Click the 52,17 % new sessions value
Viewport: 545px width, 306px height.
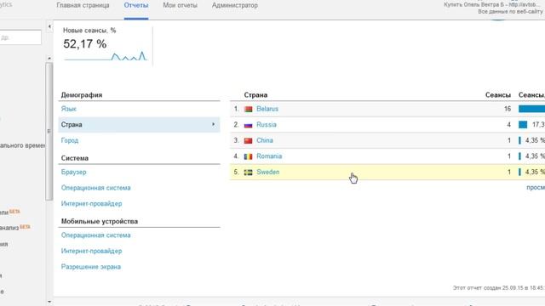pyautogui.click(x=85, y=44)
